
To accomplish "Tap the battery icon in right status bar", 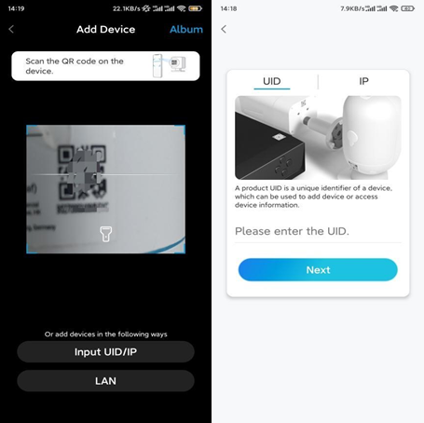I will coord(407,8).
